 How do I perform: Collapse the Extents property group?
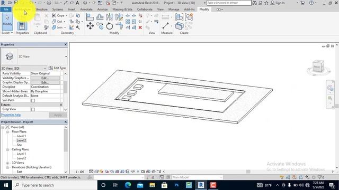(61, 104)
